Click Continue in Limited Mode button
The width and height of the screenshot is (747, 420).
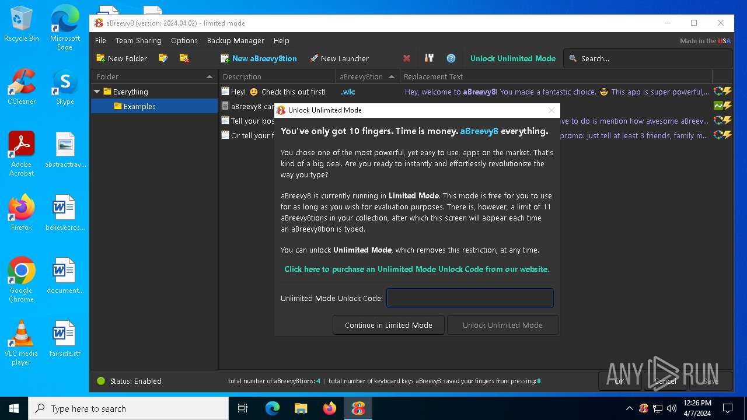tap(389, 325)
